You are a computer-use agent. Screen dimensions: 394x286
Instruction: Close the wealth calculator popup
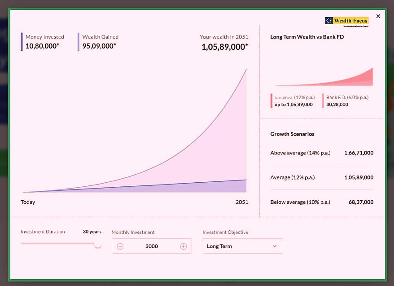378,16
